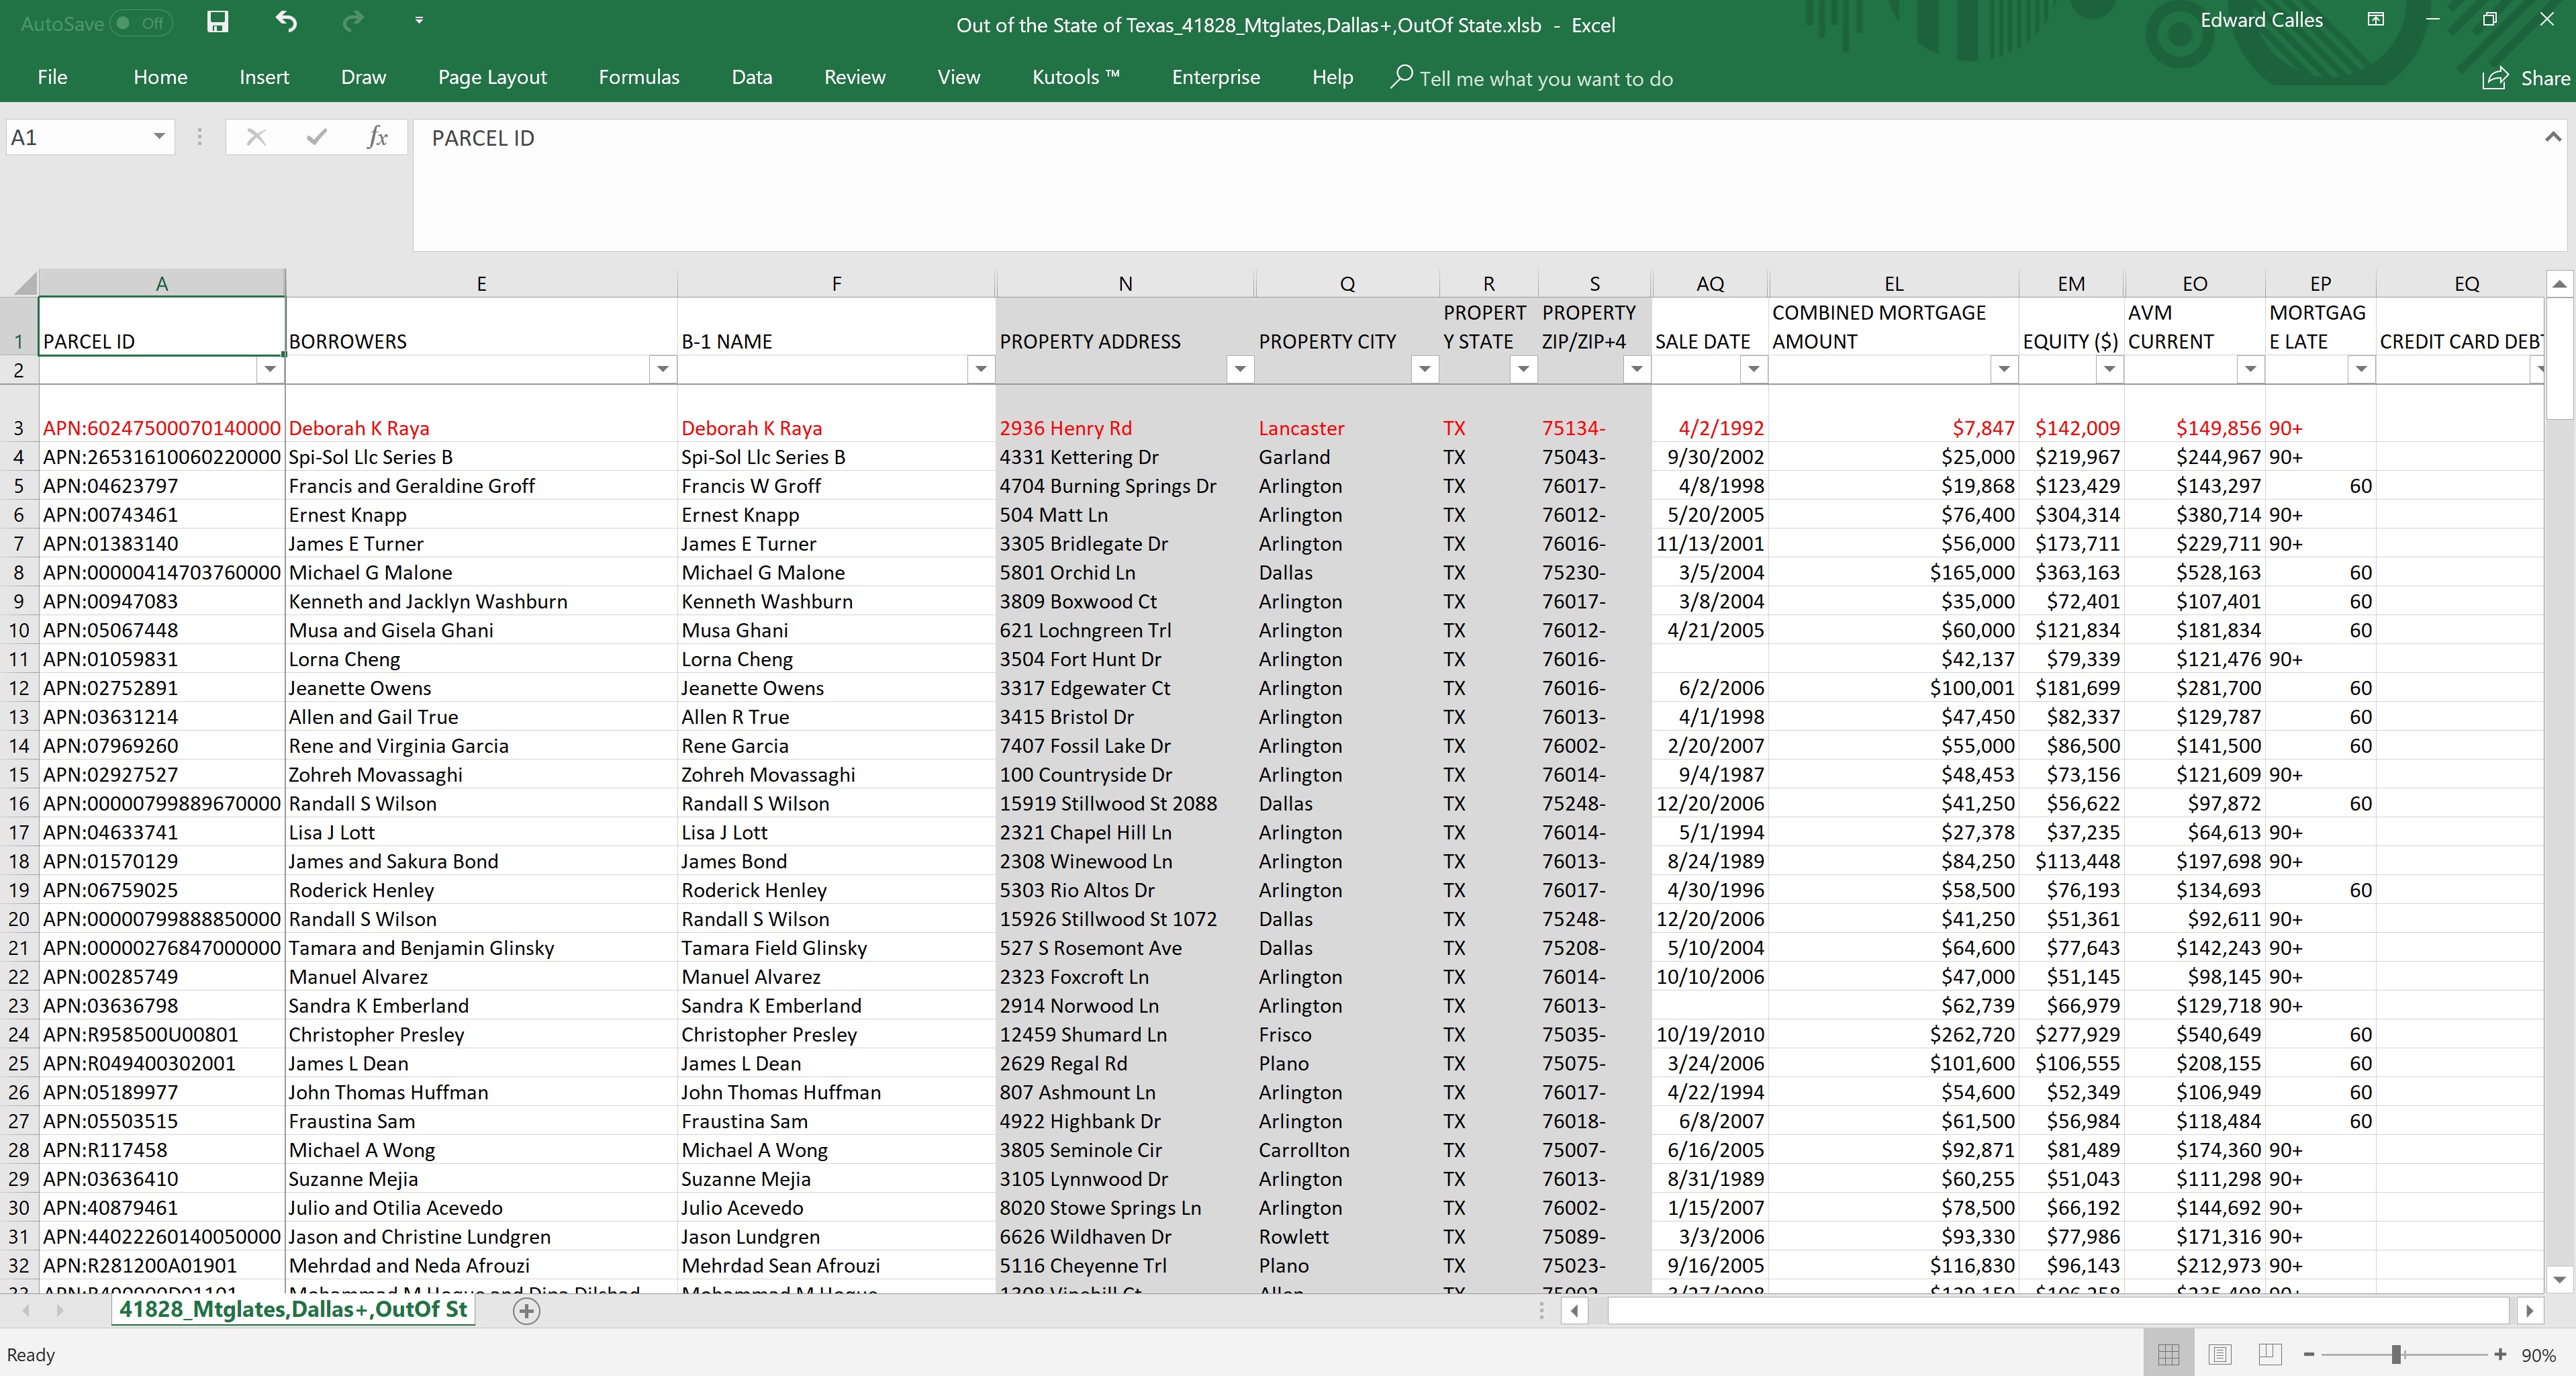Viewport: 2576px width, 1376px height.
Task: Click horizontal scrollbar right arrow
Action: pyautogui.click(x=2529, y=1310)
